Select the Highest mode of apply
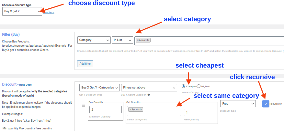Viewport: 284px width, 131px height. point(199,86)
